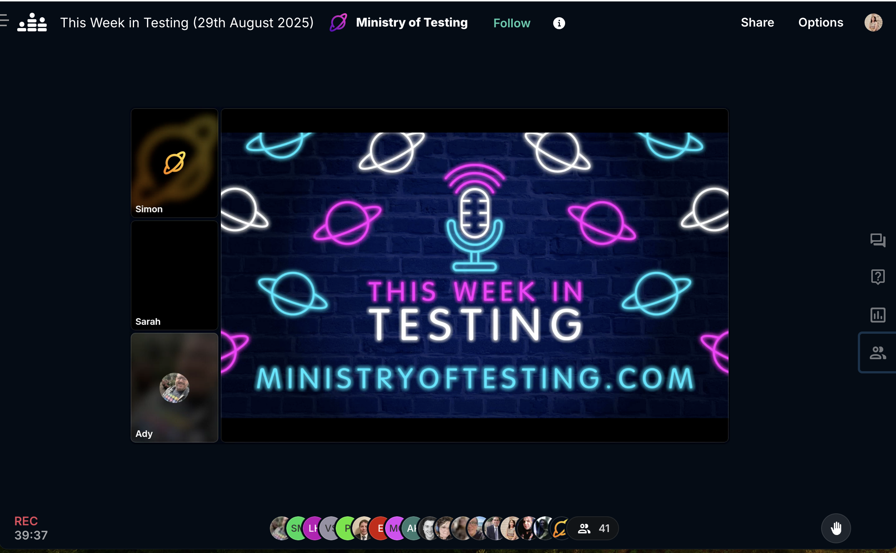Open the Ministry of Testing organizer page

click(412, 22)
